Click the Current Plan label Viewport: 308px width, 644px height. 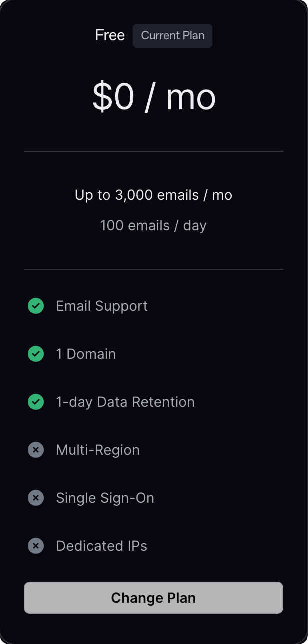click(x=172, y=35)
